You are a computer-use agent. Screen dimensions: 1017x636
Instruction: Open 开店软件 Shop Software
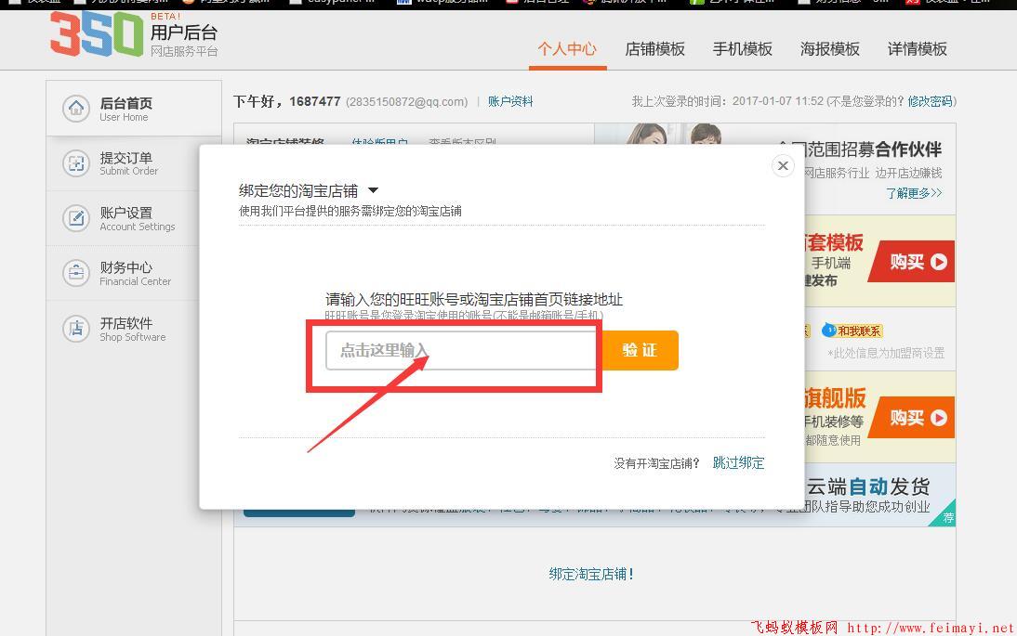pos(124,329)
